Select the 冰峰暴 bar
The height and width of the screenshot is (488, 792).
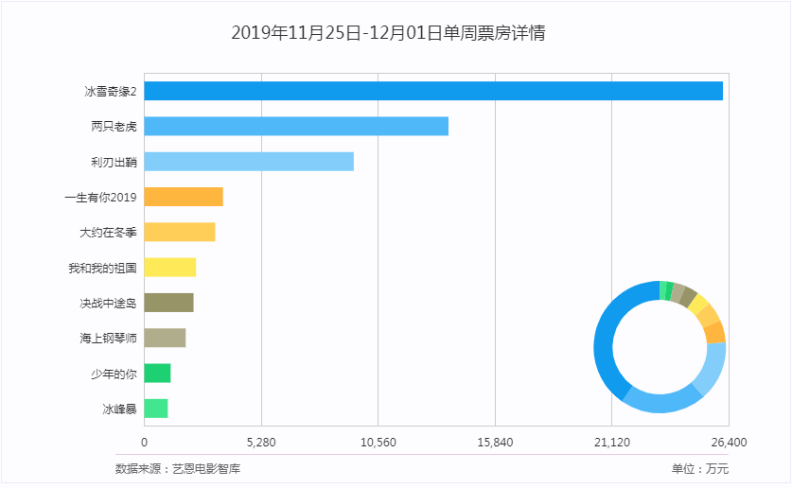(x=156, y=409)
